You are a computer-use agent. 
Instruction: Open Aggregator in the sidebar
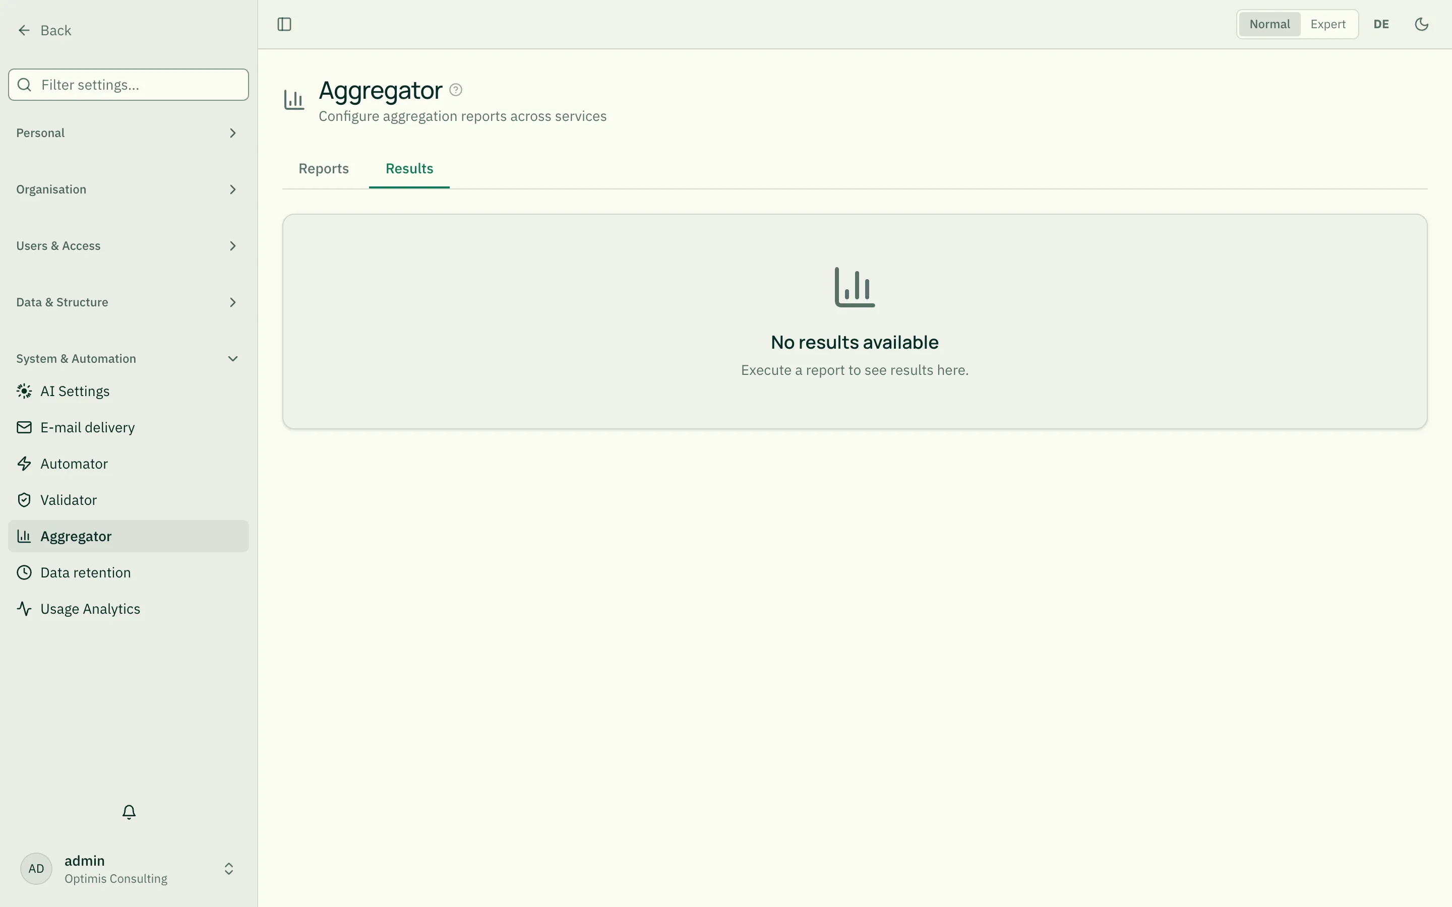129,536
